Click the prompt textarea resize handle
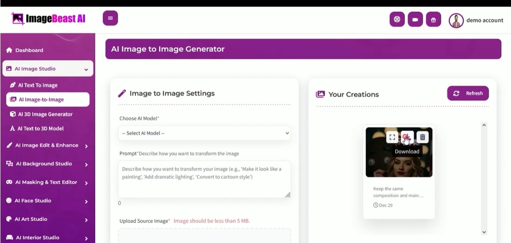The width and height of the screenshot is (511, 243). tap(287, 194)
